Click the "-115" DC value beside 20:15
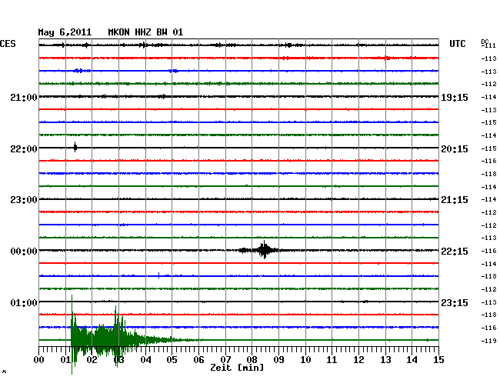The width and height of the screenshot is (500, 380). (x=488, y=148)
